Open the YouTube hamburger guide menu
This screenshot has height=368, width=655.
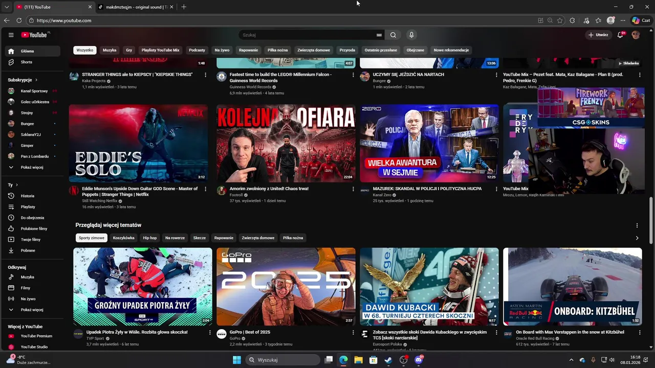[x=11, y=35]
